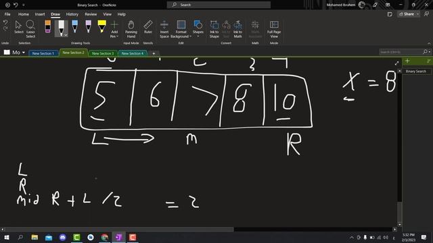Open white pen options dropdown arrow
This screenshot has height=243, width=433.
pyautogui.click(x=66, y=35)
